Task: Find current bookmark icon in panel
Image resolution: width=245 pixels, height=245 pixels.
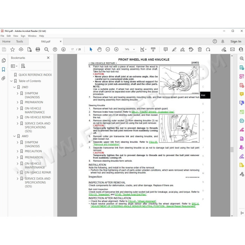Action: click(23, 66)
